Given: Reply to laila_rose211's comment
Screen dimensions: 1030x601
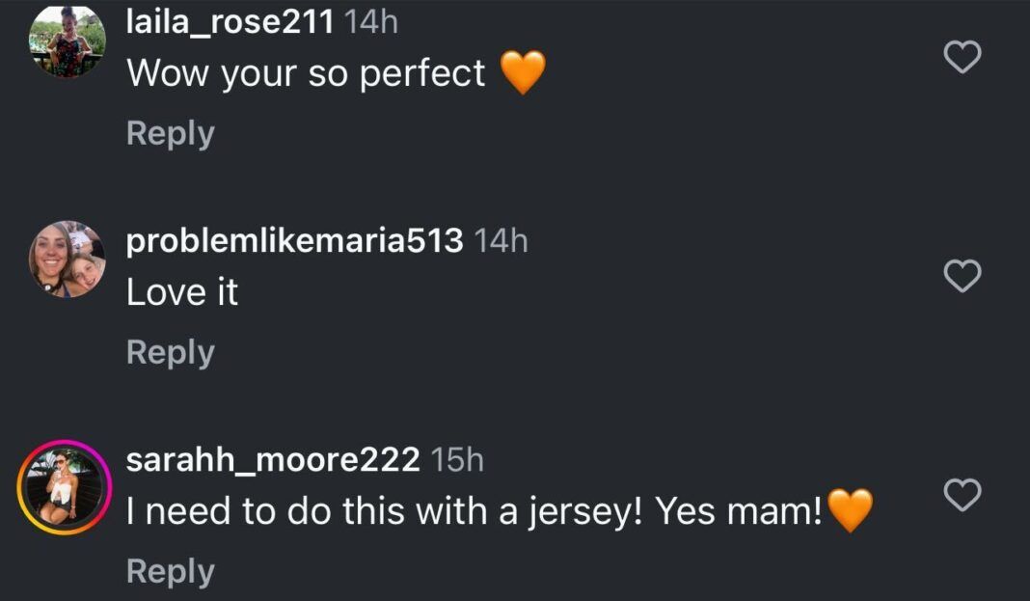Looking at the screenshot, I should [170, 133].
